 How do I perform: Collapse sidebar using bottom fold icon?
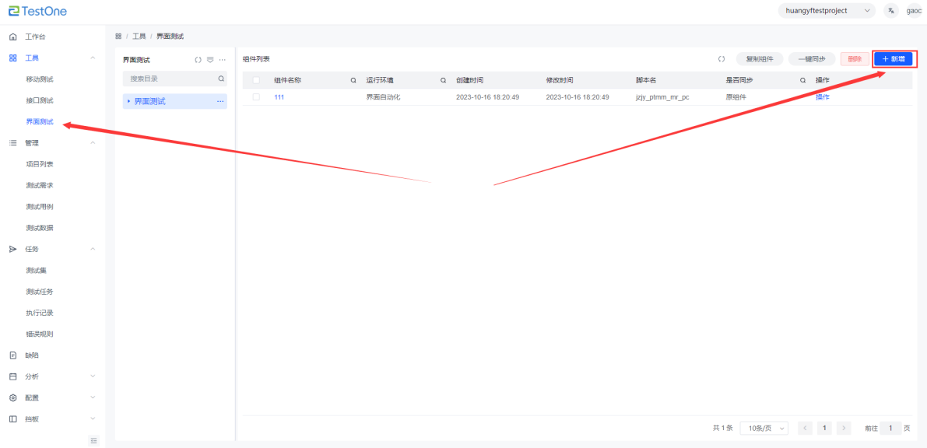tap(94, 440)
